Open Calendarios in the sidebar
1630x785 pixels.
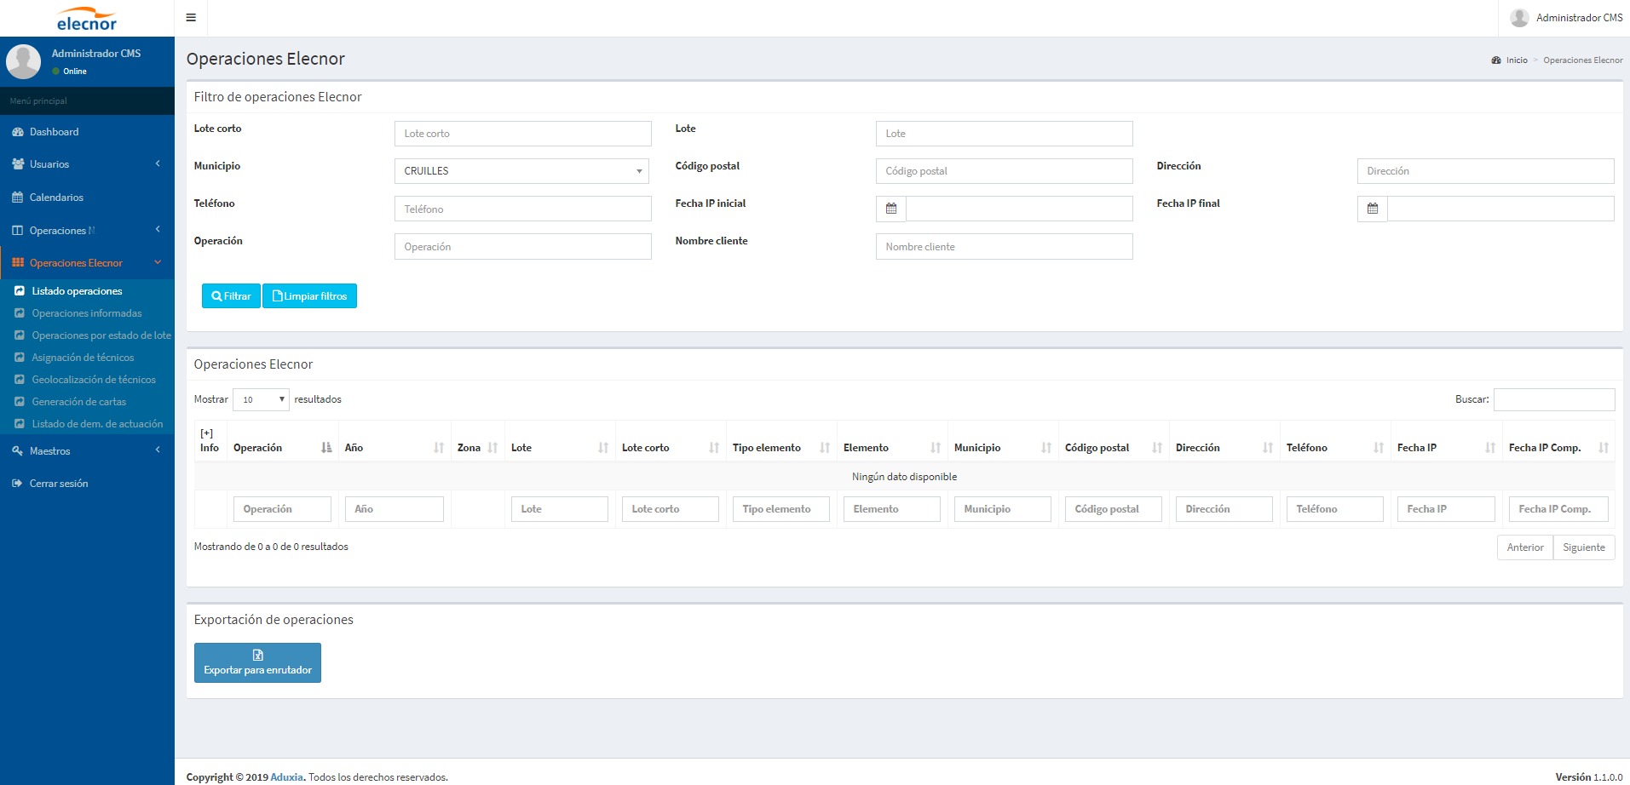(87, 198)
